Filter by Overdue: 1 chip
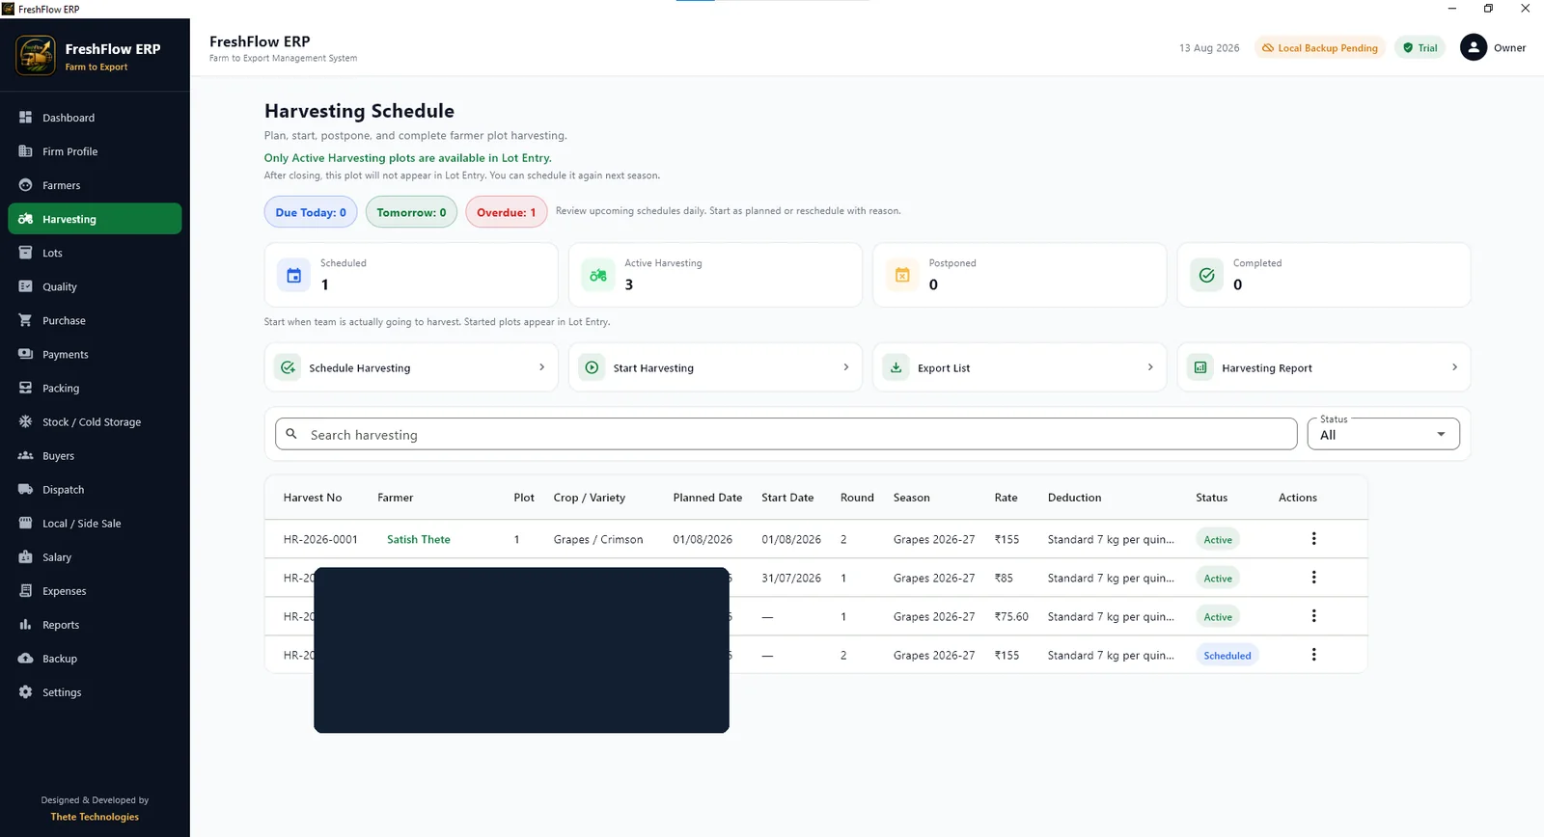The image size is (1544, 837). point(507,212)
